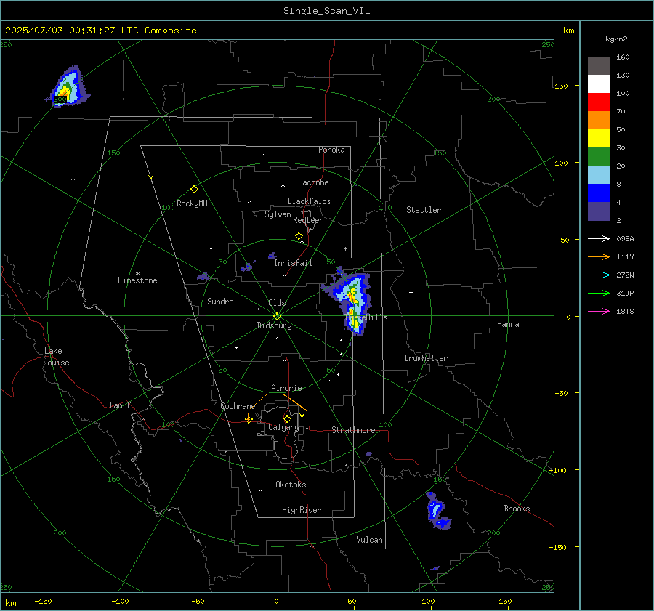Click the Cochrane label on the map
654x611 pixels.
pyautogui.click(x=238, y=406)
